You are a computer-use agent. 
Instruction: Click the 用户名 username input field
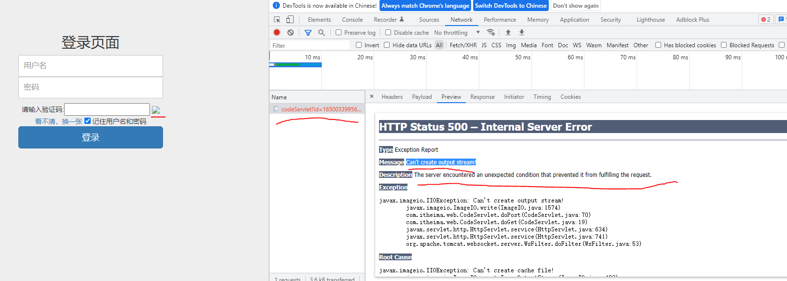[x=91, y=66]
